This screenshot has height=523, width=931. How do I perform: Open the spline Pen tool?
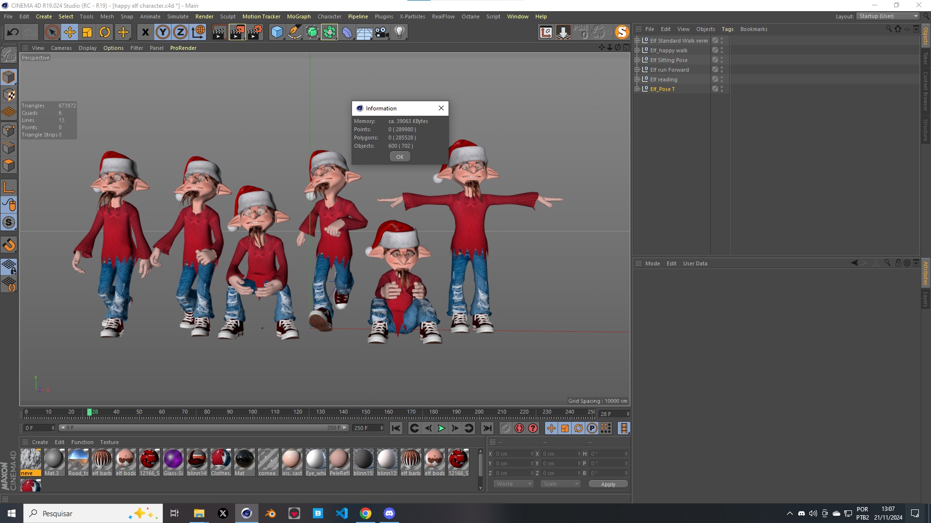[x=294, y=32]
